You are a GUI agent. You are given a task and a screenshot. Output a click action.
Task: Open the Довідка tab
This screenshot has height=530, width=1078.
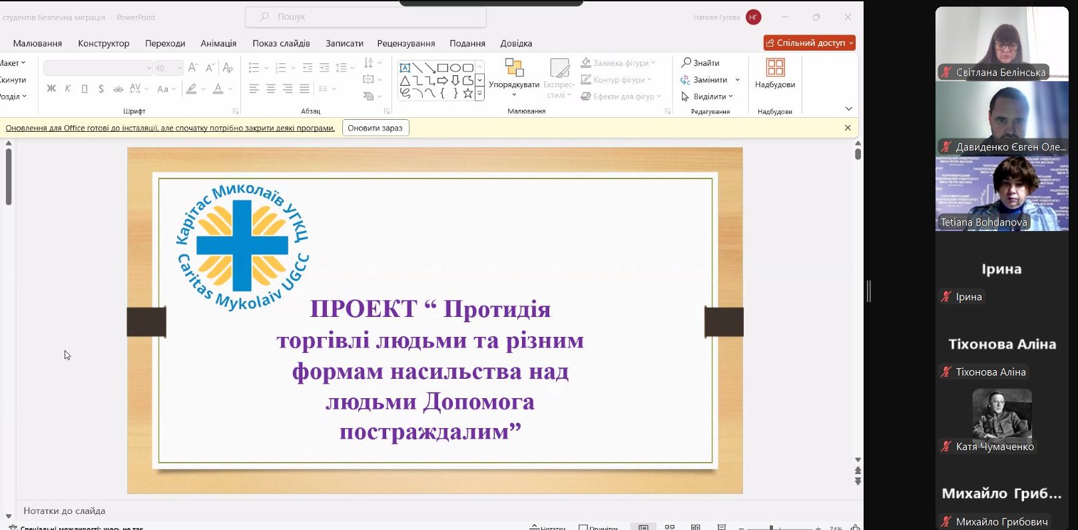(516, 43)
